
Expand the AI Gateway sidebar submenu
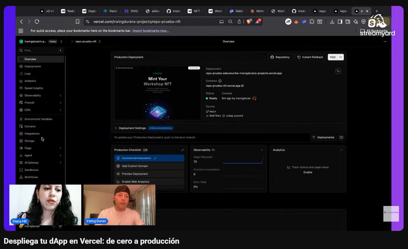coord(60,163)
